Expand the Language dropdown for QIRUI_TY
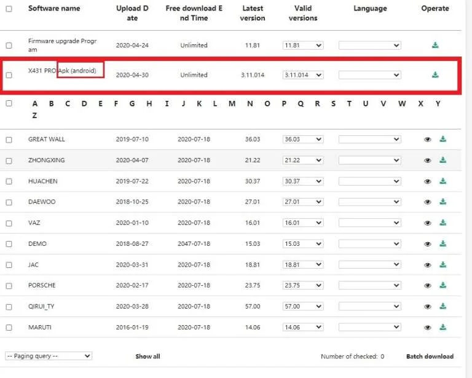472x378 pixels. (369, 307)
